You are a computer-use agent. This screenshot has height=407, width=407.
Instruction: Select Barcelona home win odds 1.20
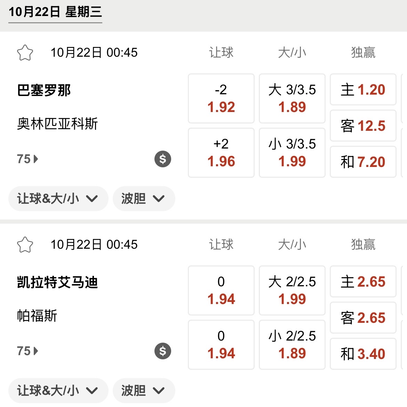(x=363, y=90)
